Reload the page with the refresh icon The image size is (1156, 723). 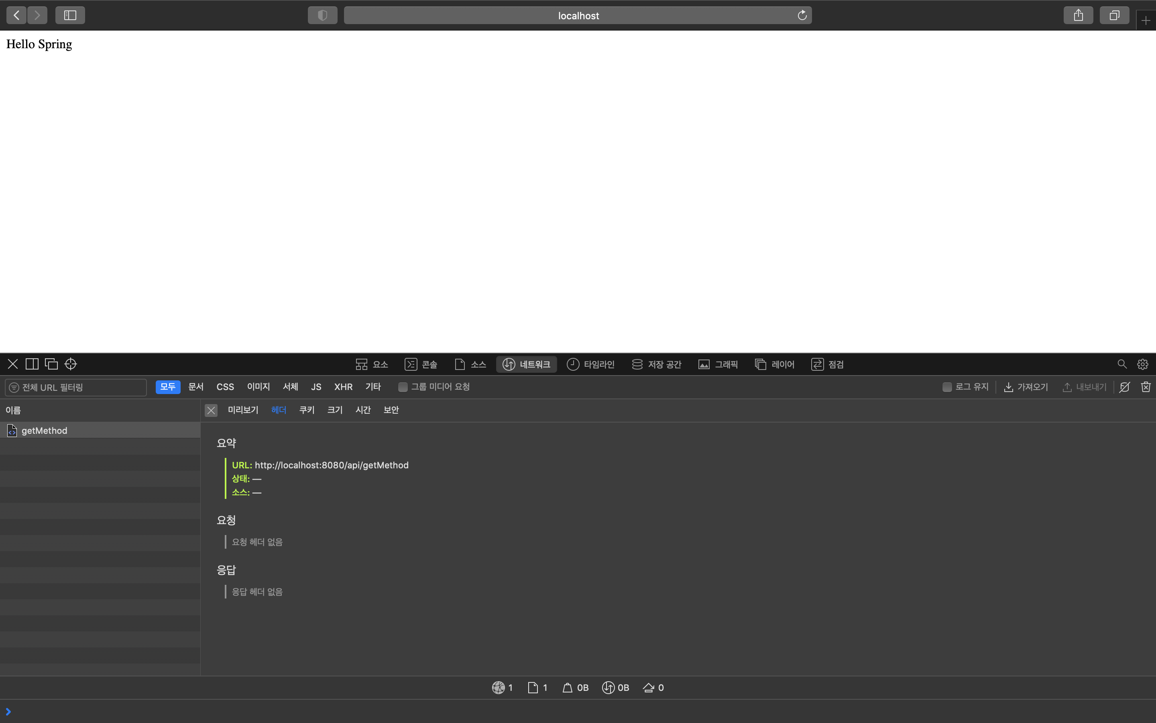(x=802, y=15)
